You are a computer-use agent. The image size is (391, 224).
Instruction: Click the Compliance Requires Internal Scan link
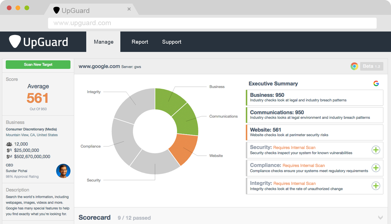(x=304, y=165)
